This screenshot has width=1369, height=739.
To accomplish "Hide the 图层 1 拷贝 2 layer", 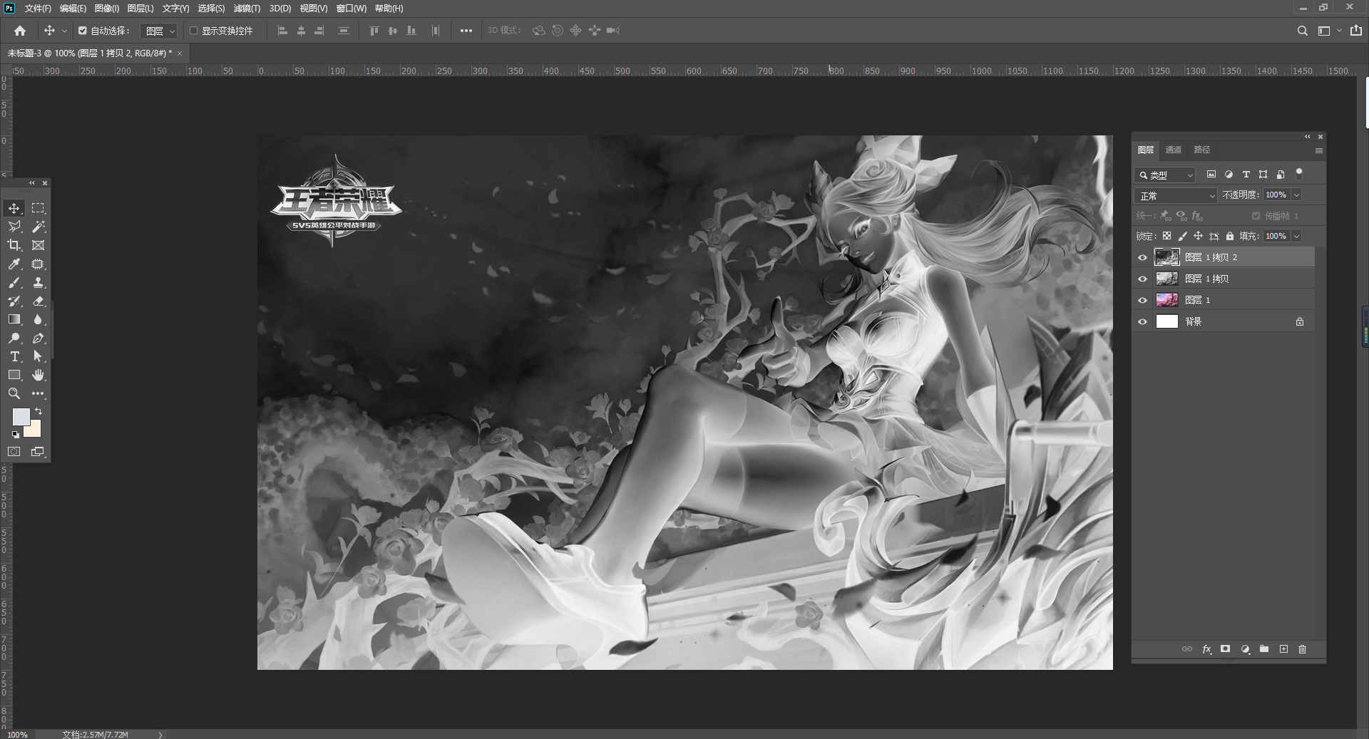I will pyautogui.click(x=1142, y=257).
